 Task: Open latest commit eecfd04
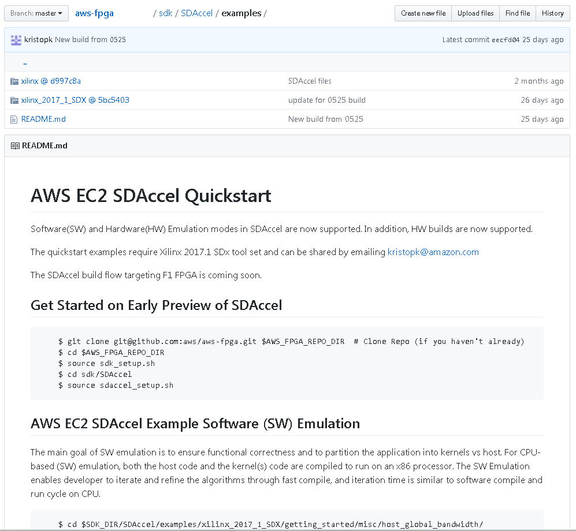point(506,40)
